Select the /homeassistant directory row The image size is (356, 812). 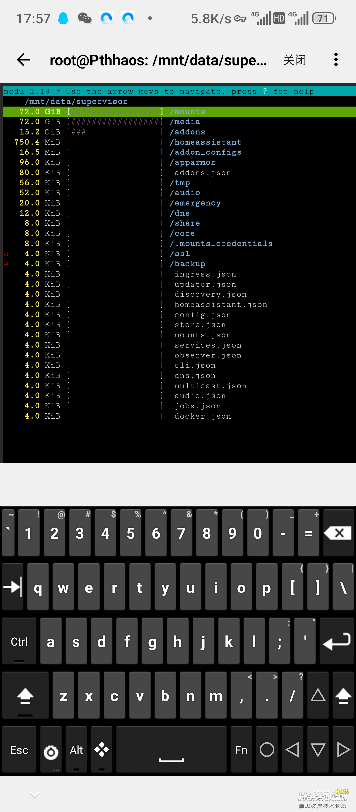click(x=180, y=142)
